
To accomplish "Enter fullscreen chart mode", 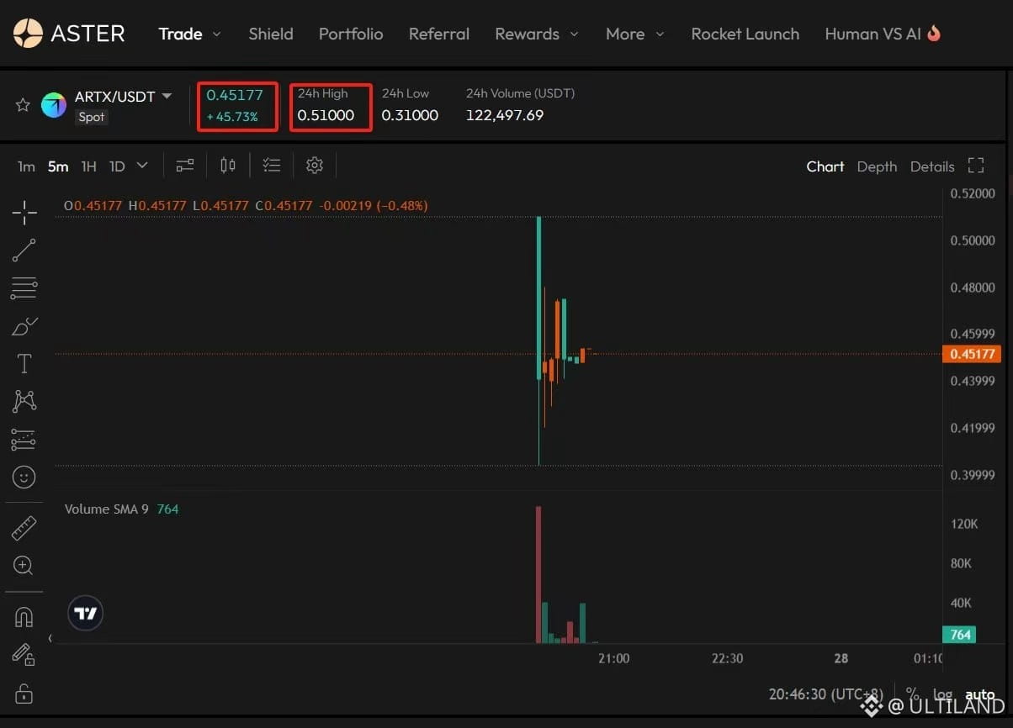I will point(976,166).
